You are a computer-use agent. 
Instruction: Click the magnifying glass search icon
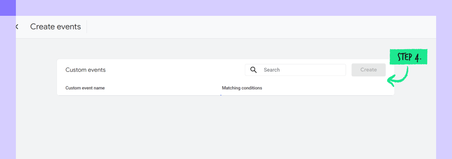pos(253,70)
